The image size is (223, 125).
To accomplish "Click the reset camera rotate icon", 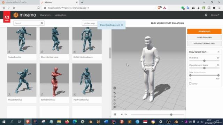I will click(x=115, y=93).
